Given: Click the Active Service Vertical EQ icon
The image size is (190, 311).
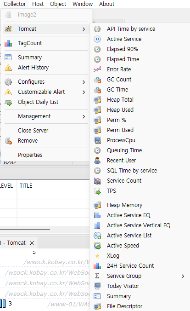Looking at the screenshot, I should tap(97, 225).
